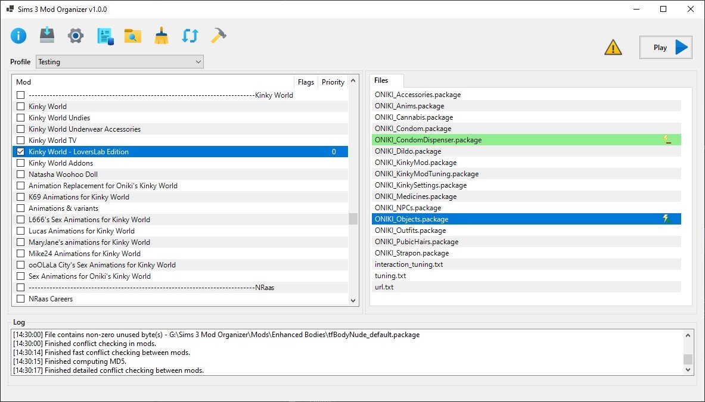This screenshot has width=705, height=402.
Task: Select ONIKI_Strapon.package file
Action: coord(526,253)
